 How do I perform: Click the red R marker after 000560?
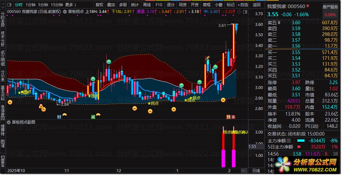pyautogui.click(x=308, y=6)
